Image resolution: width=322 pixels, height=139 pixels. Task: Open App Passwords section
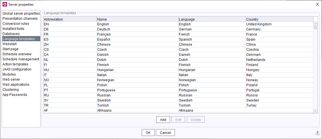pos(21,95)
